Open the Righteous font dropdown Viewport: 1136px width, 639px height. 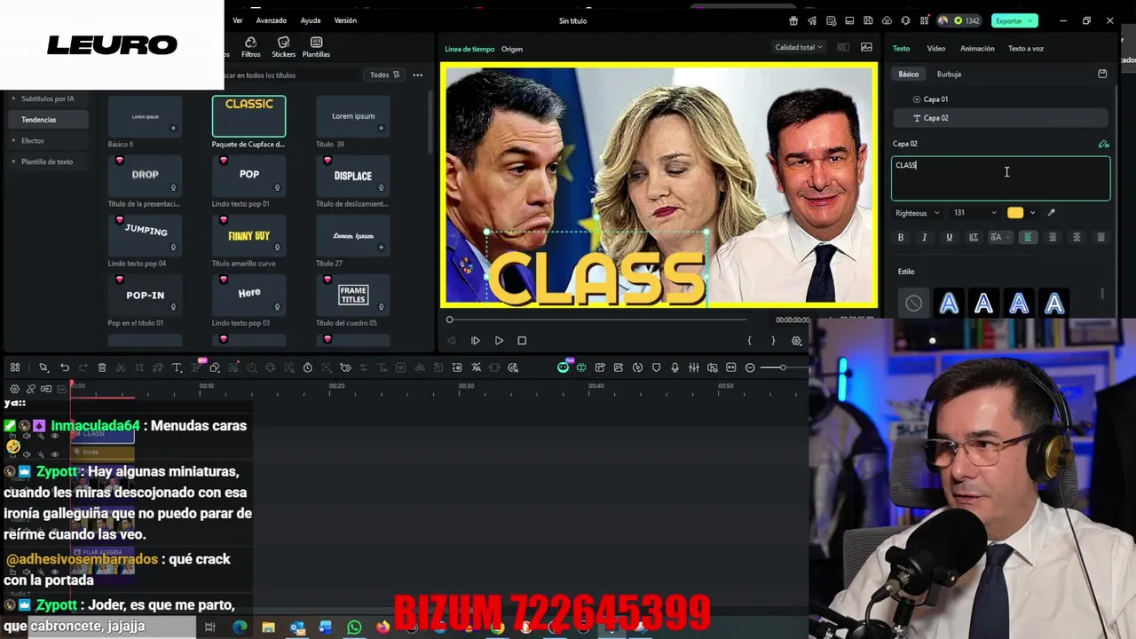pyautogui.click(x=918, y=213)
